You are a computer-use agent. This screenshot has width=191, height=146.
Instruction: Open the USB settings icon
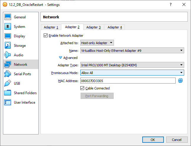point(8,84)
